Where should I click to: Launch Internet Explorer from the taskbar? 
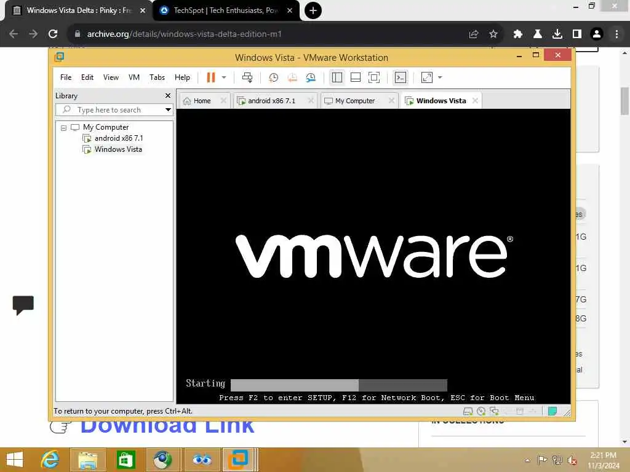point(50,460)
